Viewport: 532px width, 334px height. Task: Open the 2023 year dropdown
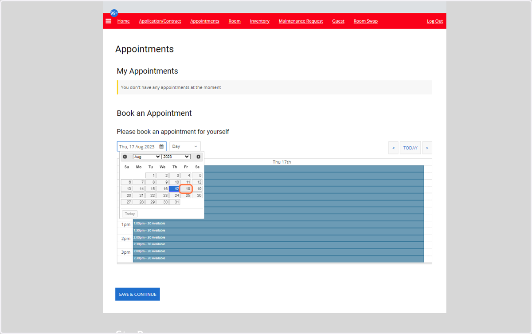(176, 157)
